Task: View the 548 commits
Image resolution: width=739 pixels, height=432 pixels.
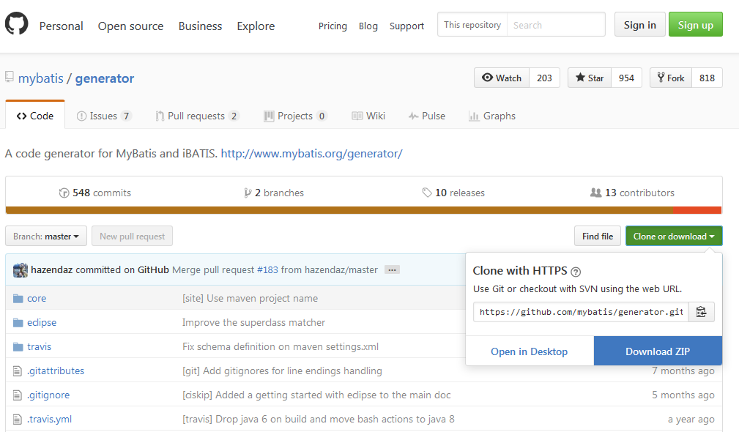Action: click(95, 193)
